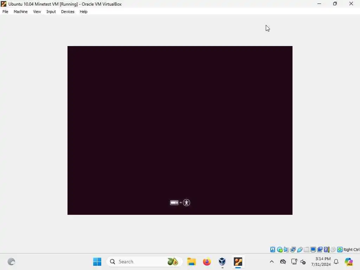Screen dimensions: 360x270
Task: Click the USB devices status icon
Action: point(300,249)
